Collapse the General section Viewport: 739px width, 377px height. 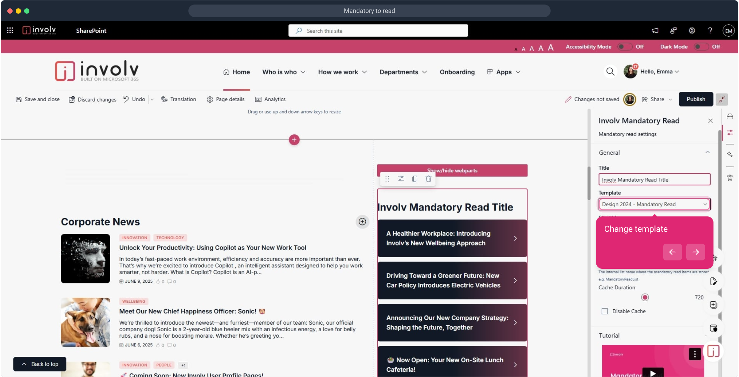[x=708, y=152]
